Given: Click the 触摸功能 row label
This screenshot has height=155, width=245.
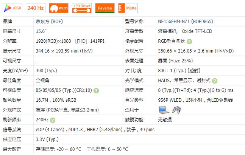Looking at the screenshot, I should tap(134, 119).
